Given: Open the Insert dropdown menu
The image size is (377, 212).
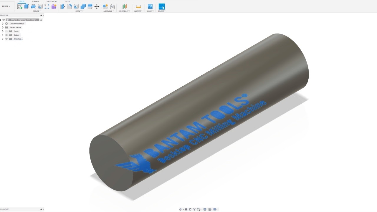Looking at the screenshot, I should pyautogui.click(x=150, y=11).
